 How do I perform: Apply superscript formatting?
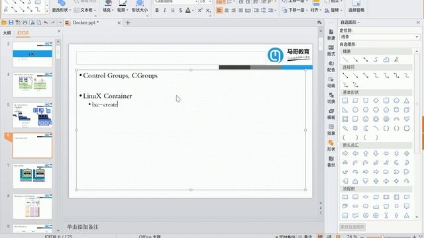[x=200, y=11]
